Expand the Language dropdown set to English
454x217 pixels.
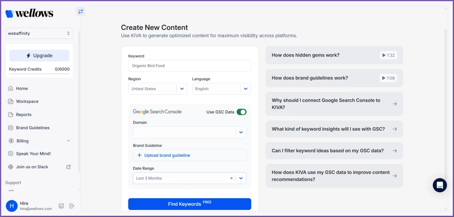click(x=245, y=89)
